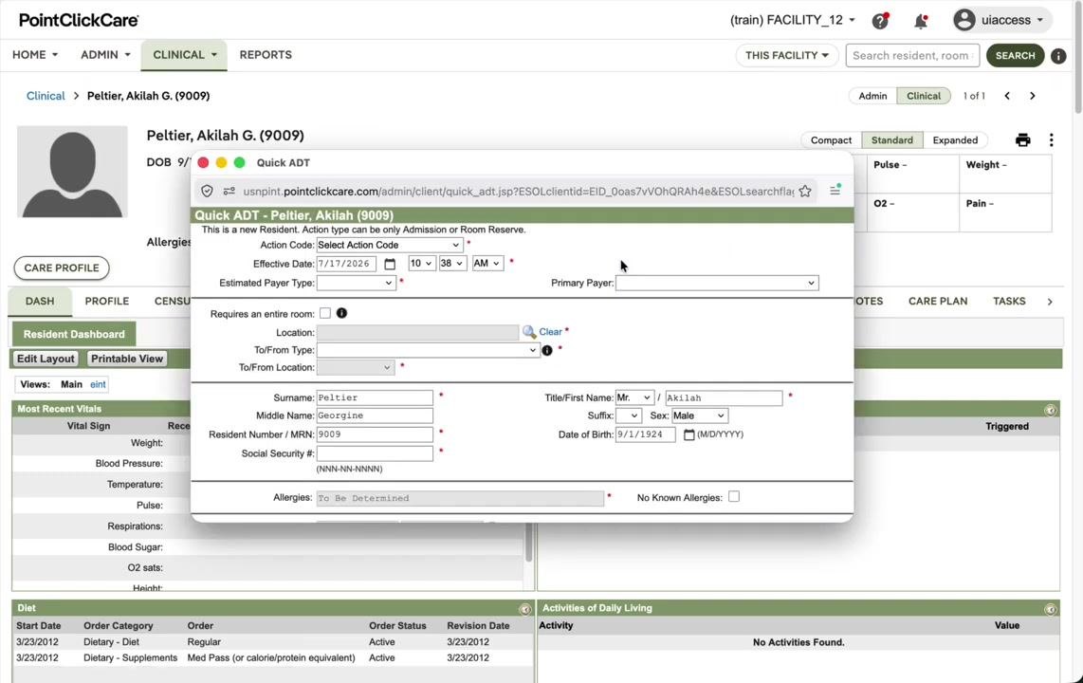
Task: Open the notifications bell
Action: coord(921,21)
